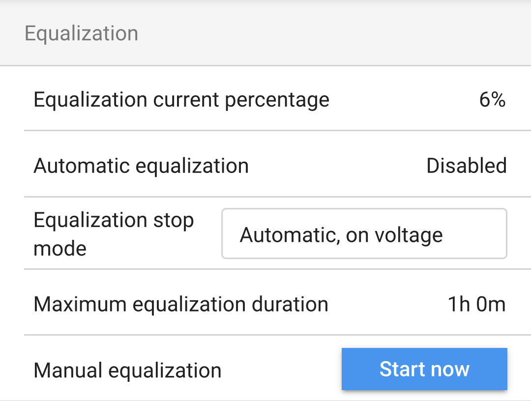
Task: Start manual equalization now
Action: point(424,369)
